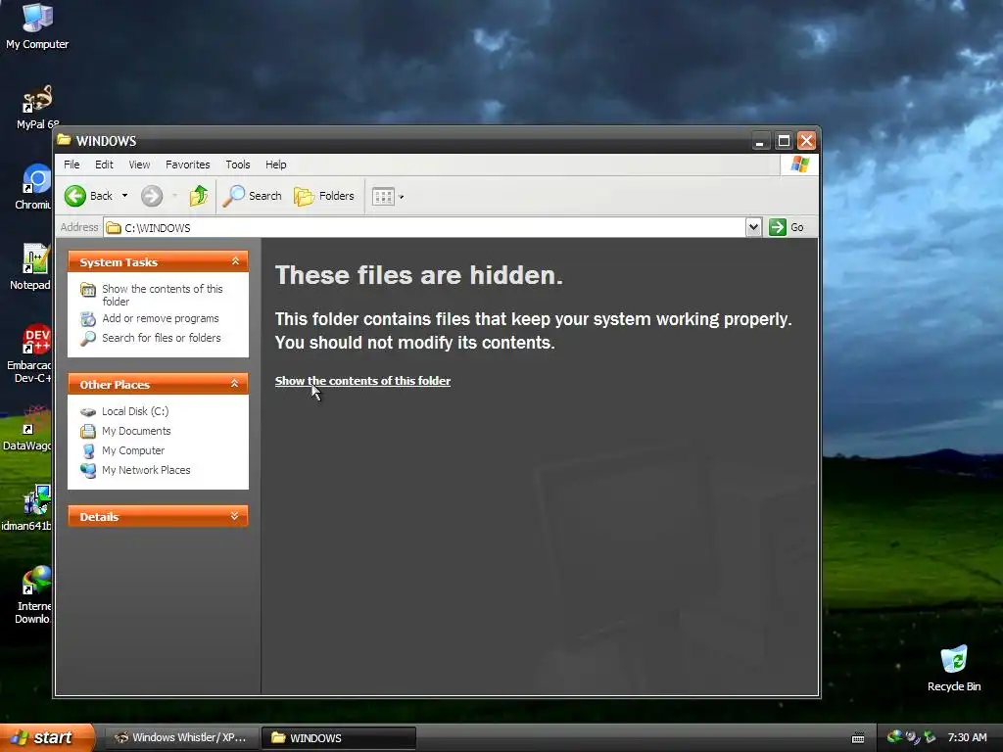Click the Windows flag logo in the menu bar
Screen dimensions: 1003x752
[x=799, y=164]
